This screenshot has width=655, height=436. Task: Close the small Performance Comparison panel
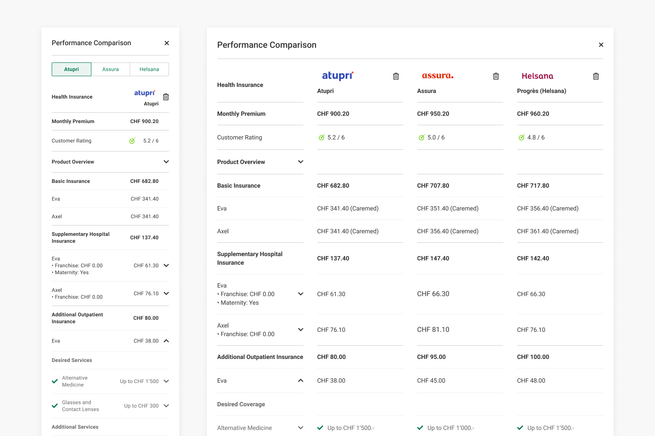pyautogui.click(x=167, y=43)
